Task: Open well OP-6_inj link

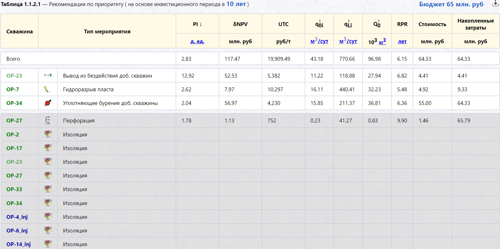Action: click(x=17, y=230)
